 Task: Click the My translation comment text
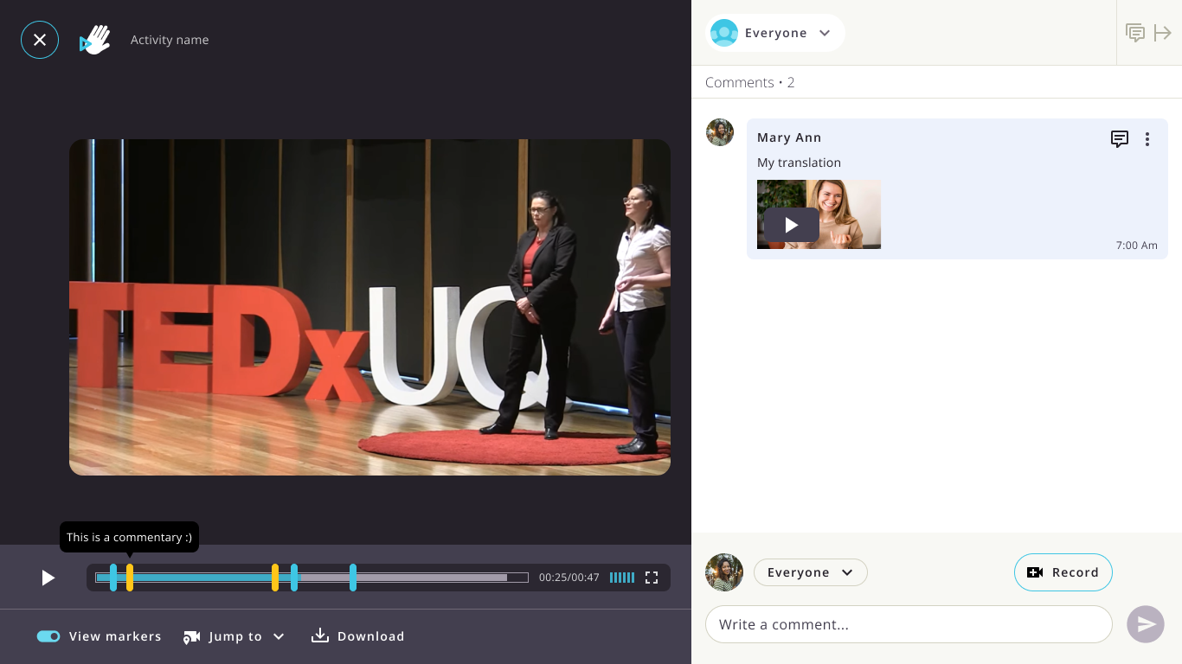pyautogui.click(x=799, y=163)
